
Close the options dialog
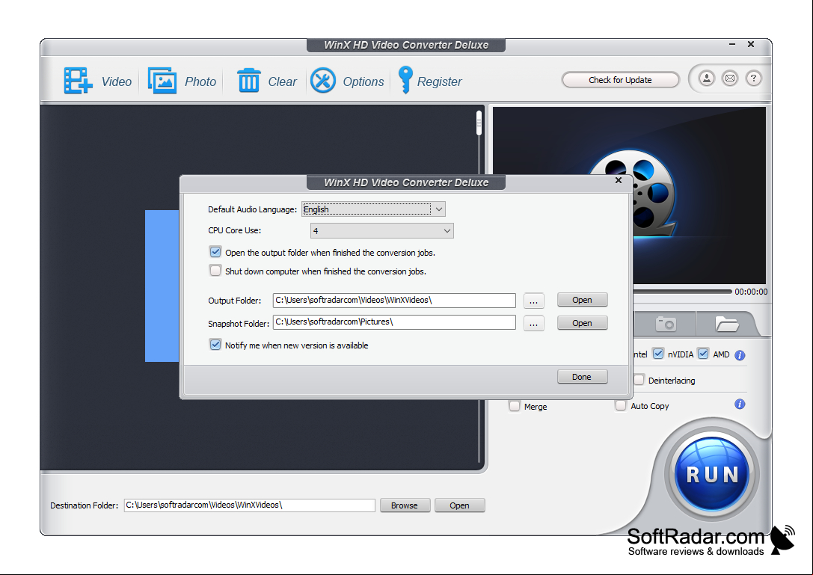point(618,180)
